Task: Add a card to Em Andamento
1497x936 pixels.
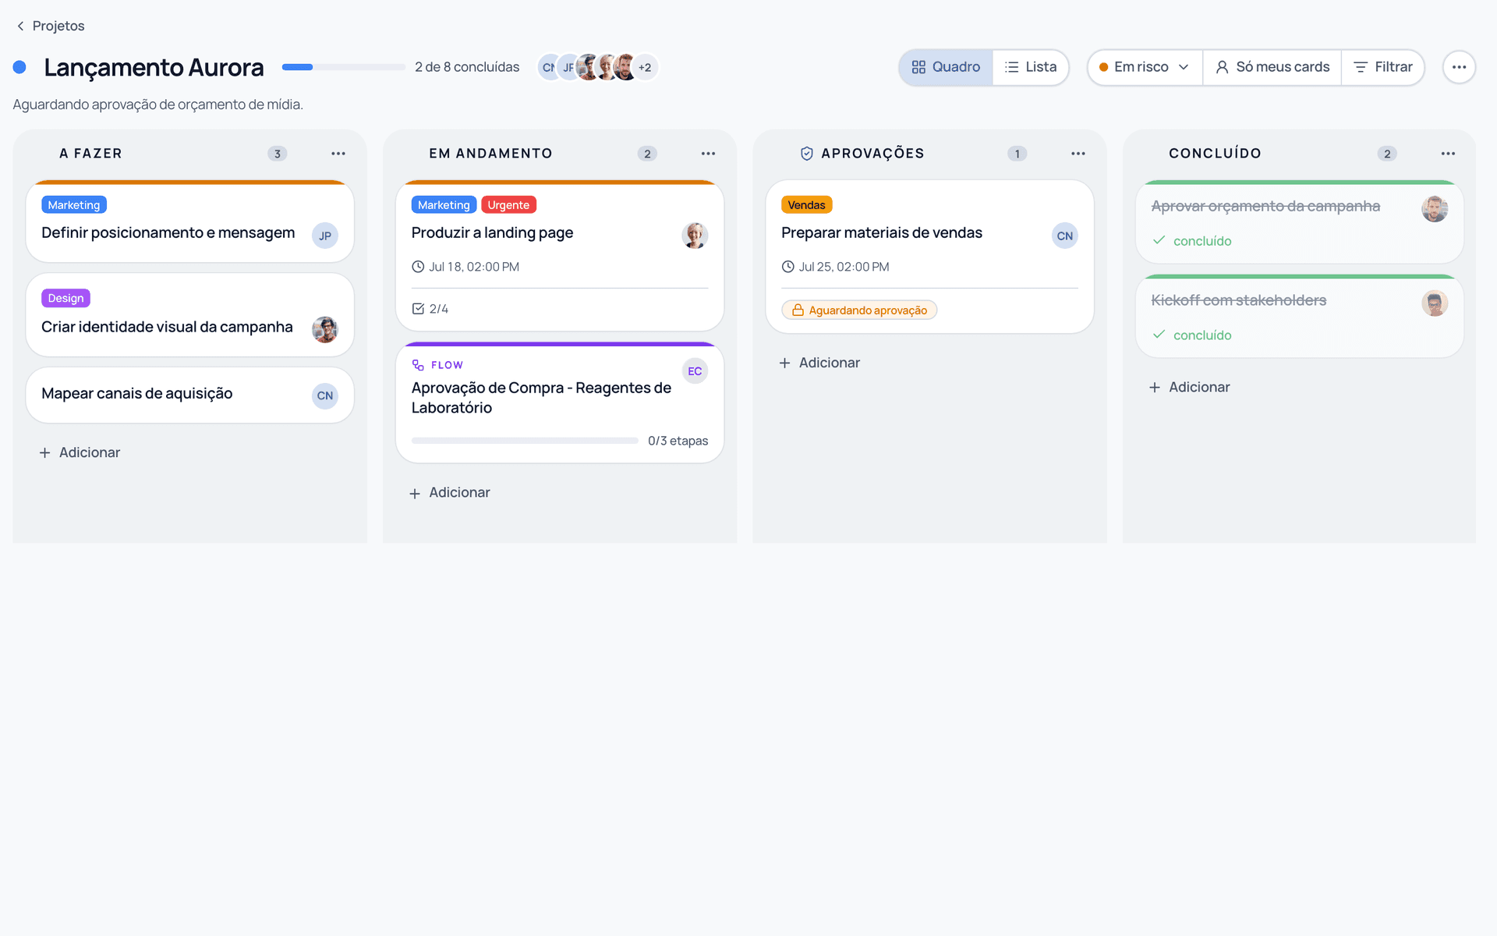Action: click(450, 493)
